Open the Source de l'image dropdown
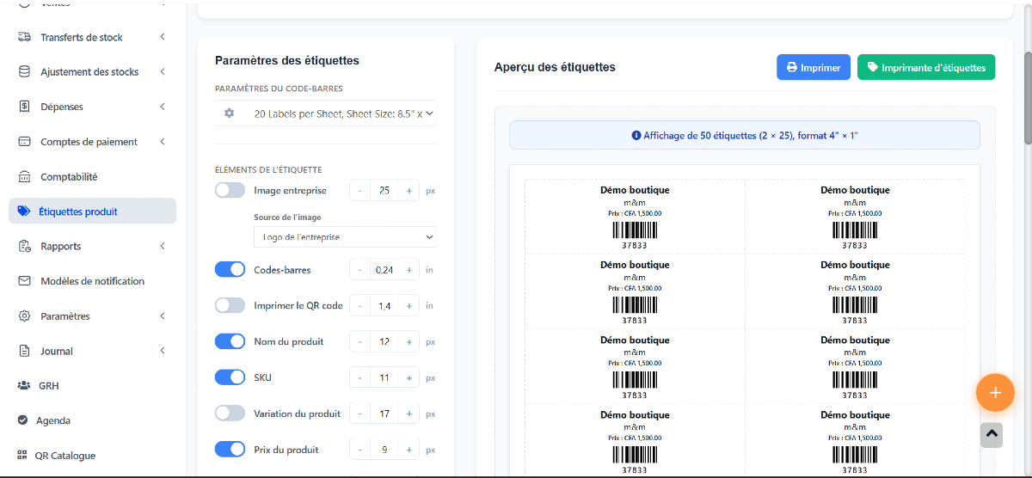This screenshot has height=478, width=1032. [345, 237]
